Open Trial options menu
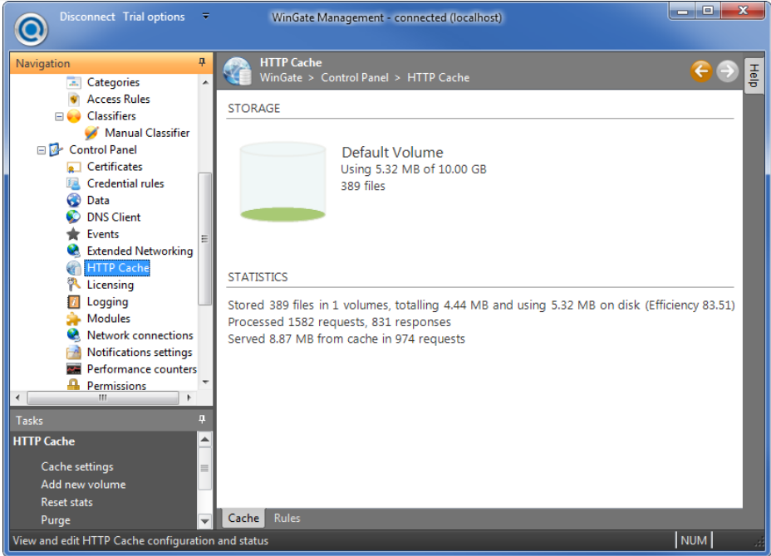The height and width of the screenshot is (556, 771). tap(154, 17)
